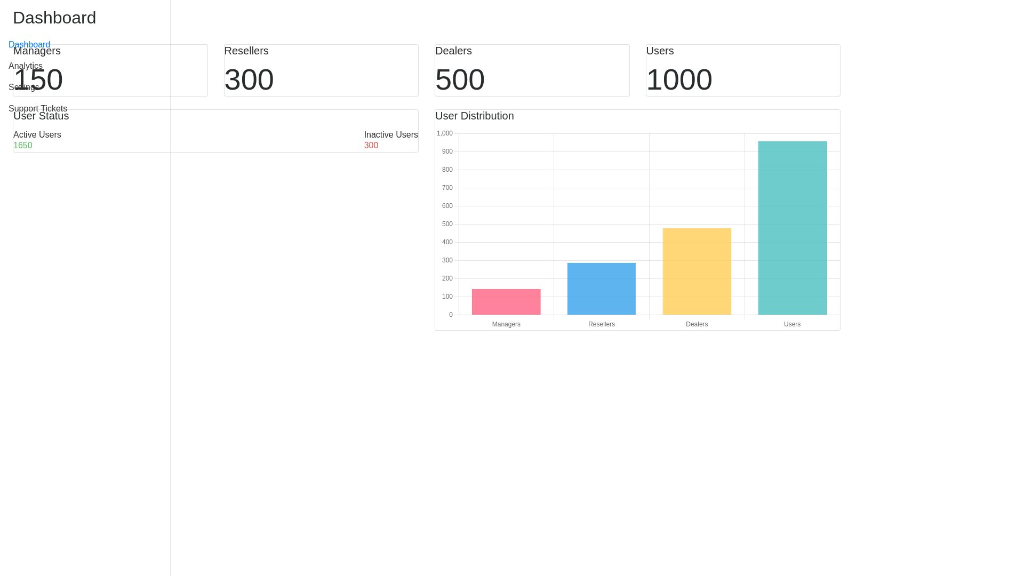This screenshot has width=1024, height=576.
Task: Open the Analytics section
Action: point(26,66)
